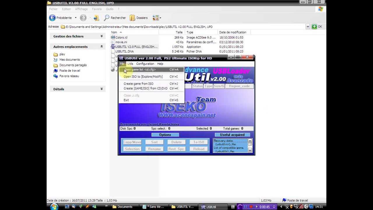The height and width of the screenshot is (210, 373).
Task: Click the Windows flag logo in Explorer
Action: (x=321, y=9)
